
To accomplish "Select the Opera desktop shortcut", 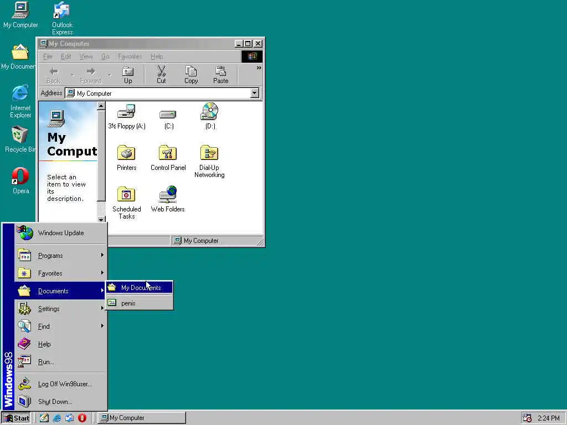I will [x=20, y=181].
